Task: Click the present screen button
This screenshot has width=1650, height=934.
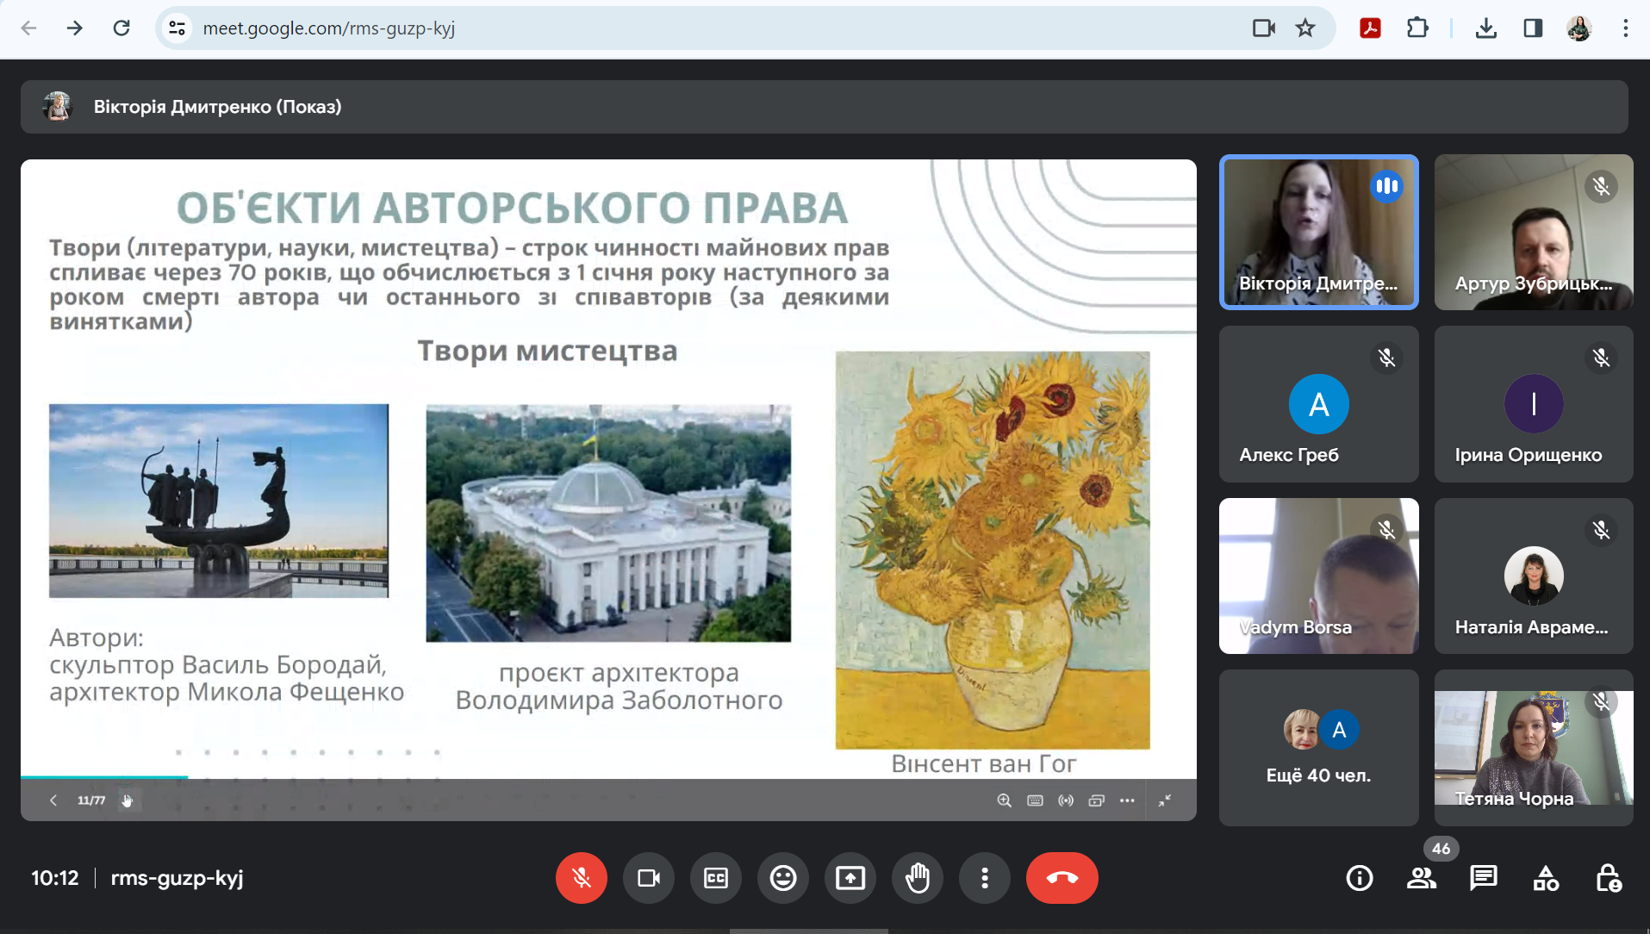Action: click(x=850, y=878)
